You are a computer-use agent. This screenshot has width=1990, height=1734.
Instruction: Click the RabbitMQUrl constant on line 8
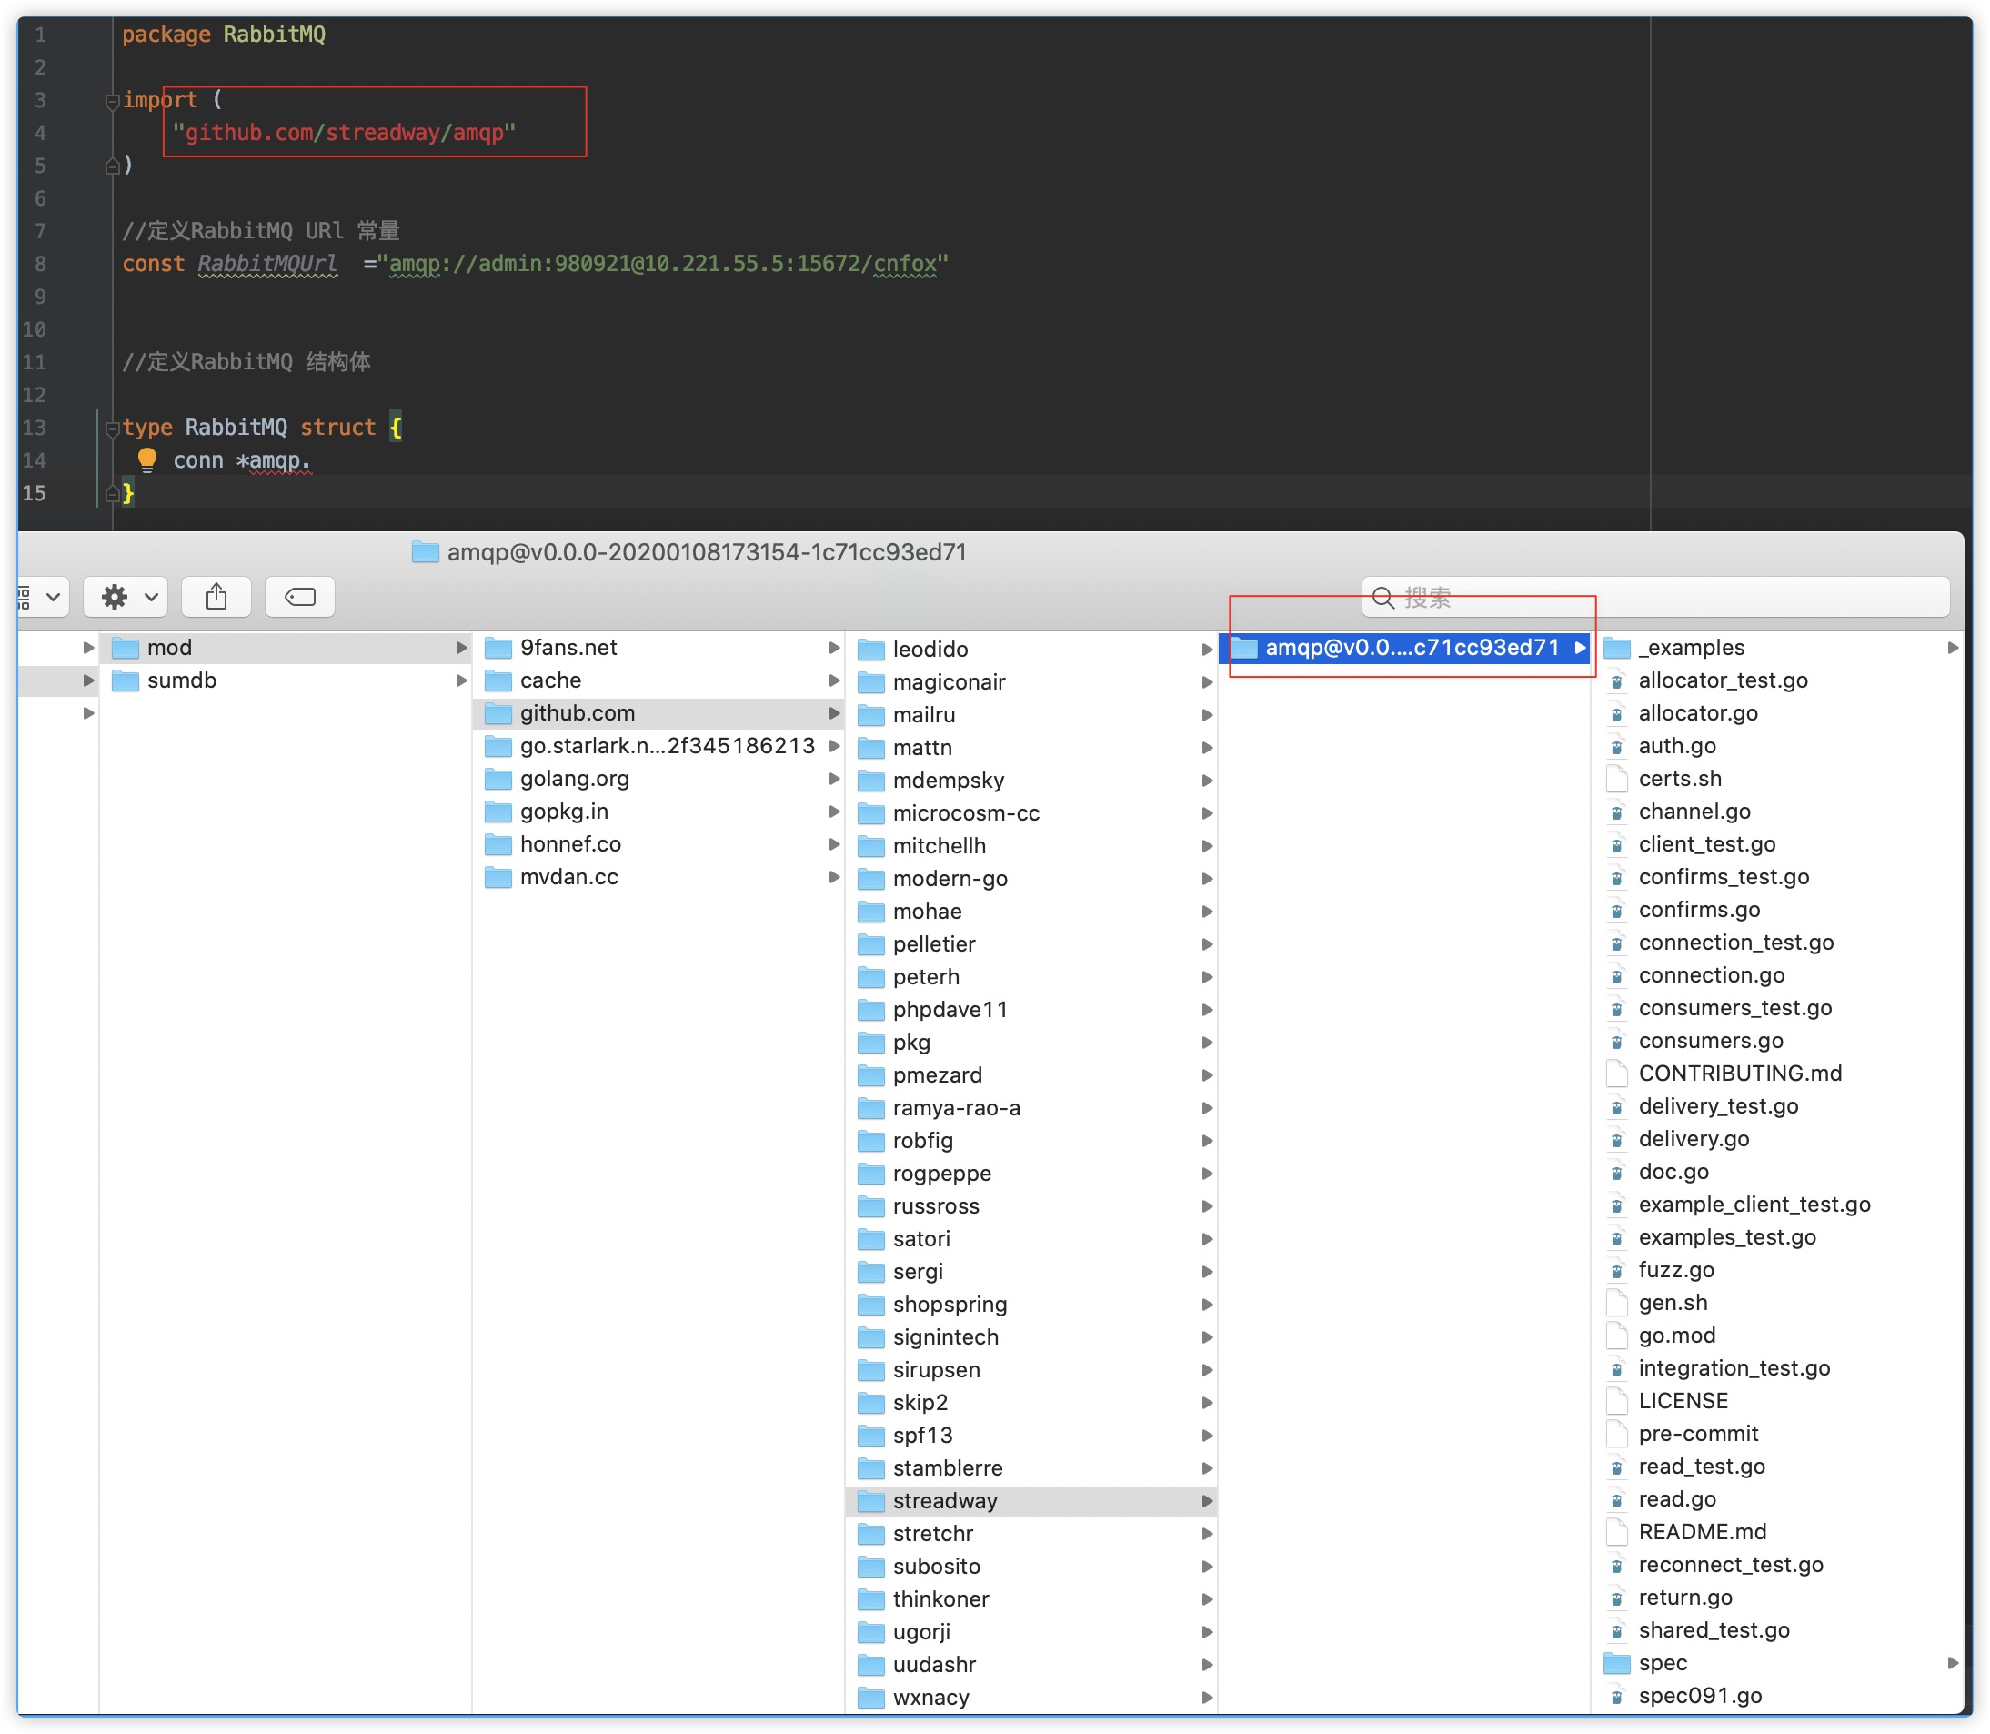pos(268,264)
